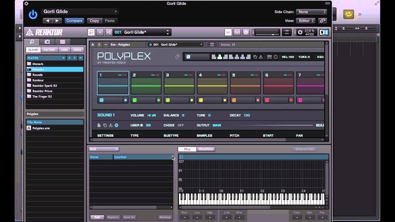
Task: Select the FACTORY browser tab
Action: point(49,50)
